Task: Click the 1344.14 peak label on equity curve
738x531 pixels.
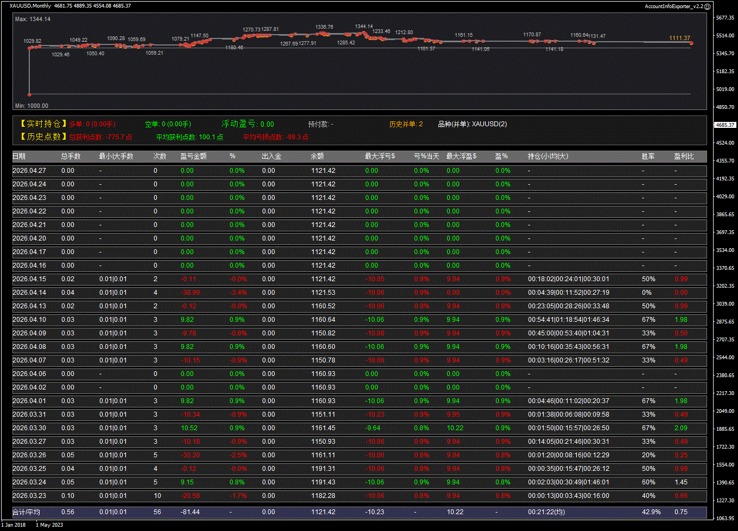Action: click(x=364, y=27)
